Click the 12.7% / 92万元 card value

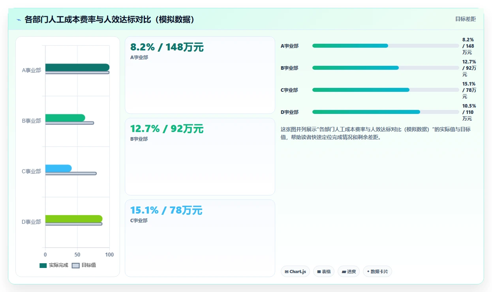(x=167, y=129)
